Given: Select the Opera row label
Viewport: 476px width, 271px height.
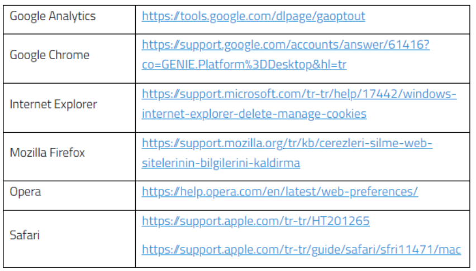Looking at the screenshot, I should click(x=25, y=192).
